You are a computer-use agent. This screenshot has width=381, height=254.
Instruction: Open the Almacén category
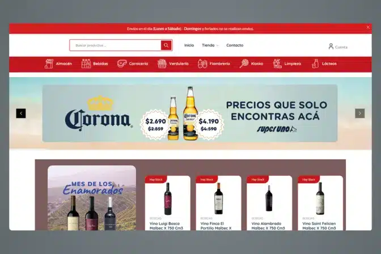click(x=64, y=63)
